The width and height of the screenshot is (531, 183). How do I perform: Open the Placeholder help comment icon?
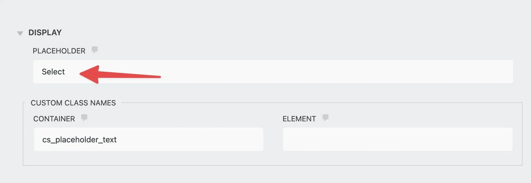(95, 50)
